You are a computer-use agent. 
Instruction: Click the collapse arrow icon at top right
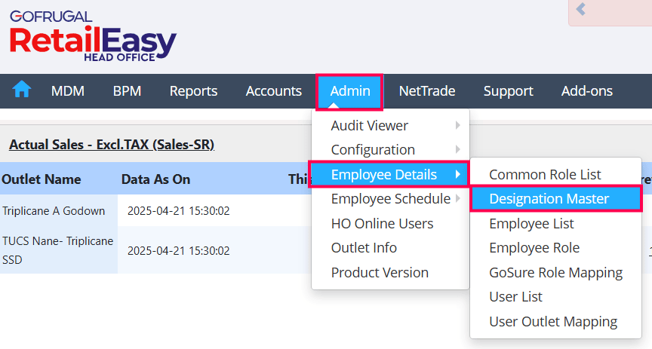click(581, 10)
